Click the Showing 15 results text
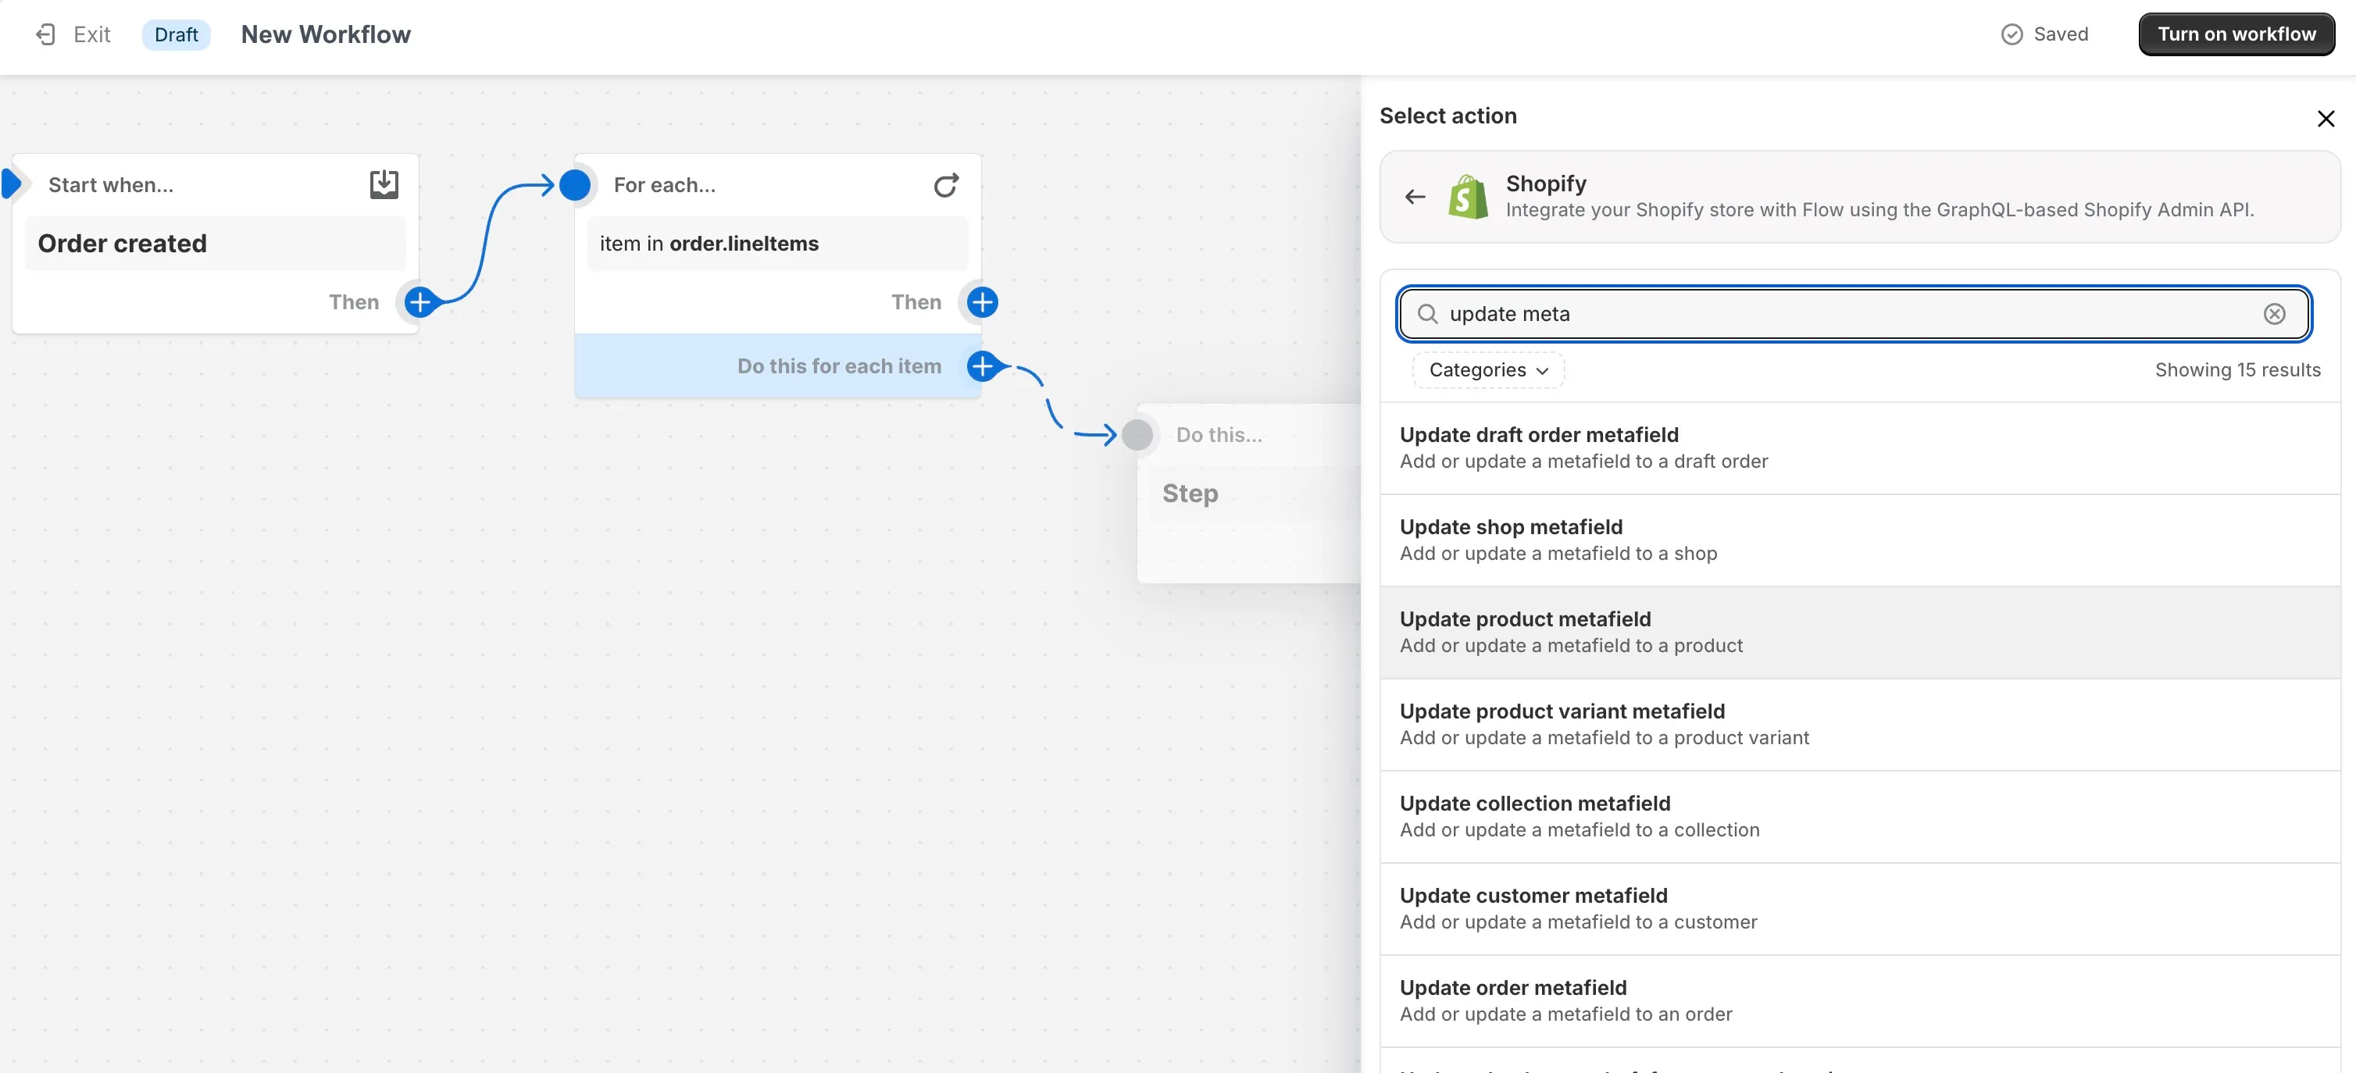This screenshot has width=2356, height=1073. tap(2237, 370)
